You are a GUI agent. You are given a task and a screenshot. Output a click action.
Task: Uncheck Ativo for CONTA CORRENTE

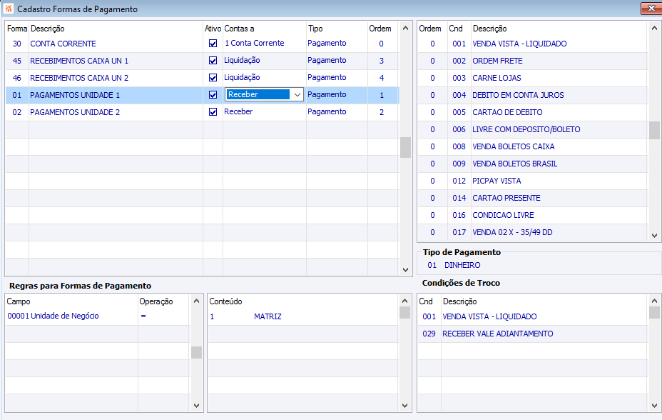click(x=213, y=43)
